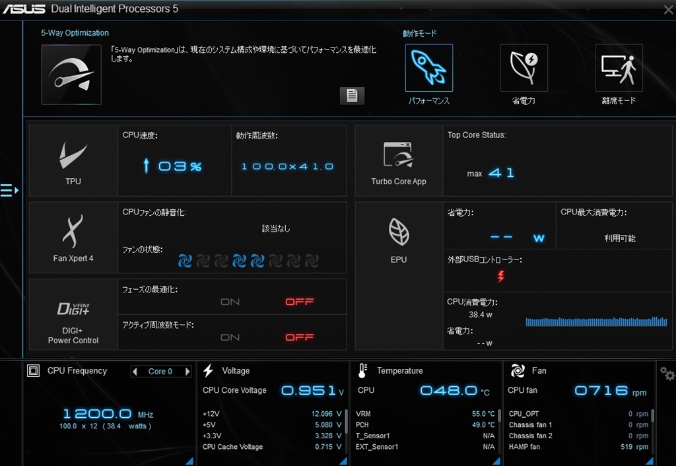676x466 pixels.
Task: Click the CPU Cache Voltage row
Action: pyautogui.click(x=272, y=447)
